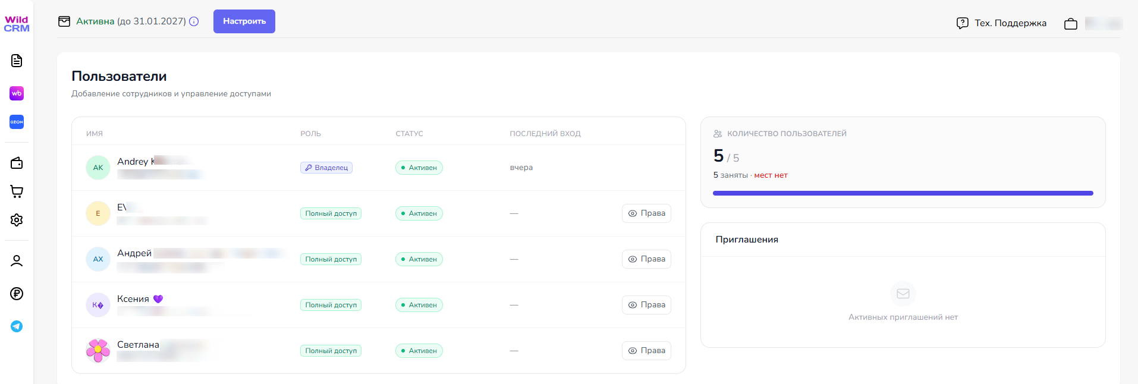Viewport: 1138px width, 384px height.
Task: Open the Тех. Поддержка link
Action: point(1010,23)
